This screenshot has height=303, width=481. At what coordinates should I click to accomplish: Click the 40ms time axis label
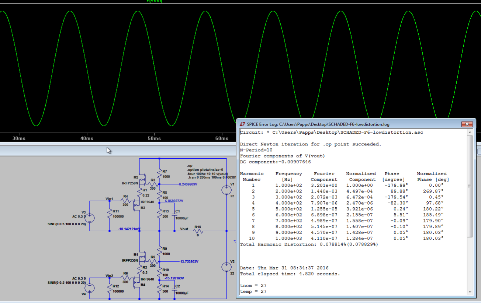[87, 138]
